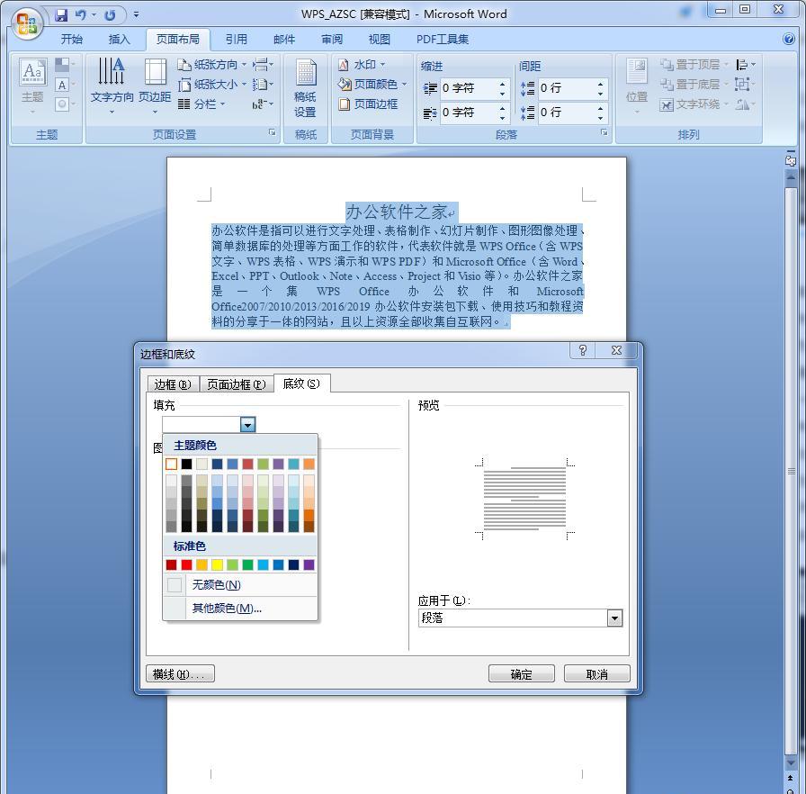
Task: Click the 水印 watermark icon
Action: tap(359, 65)
